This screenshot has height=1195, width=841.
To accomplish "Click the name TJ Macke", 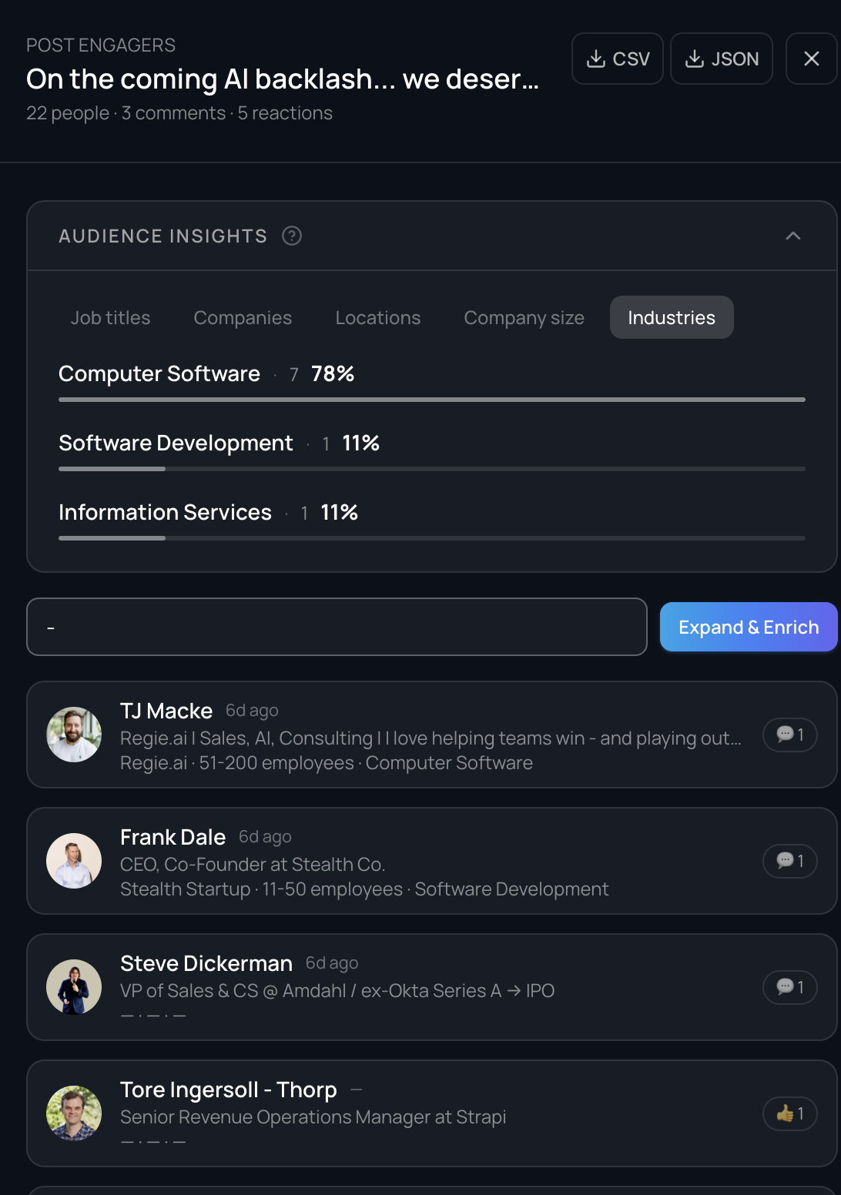I will (166, 711).
